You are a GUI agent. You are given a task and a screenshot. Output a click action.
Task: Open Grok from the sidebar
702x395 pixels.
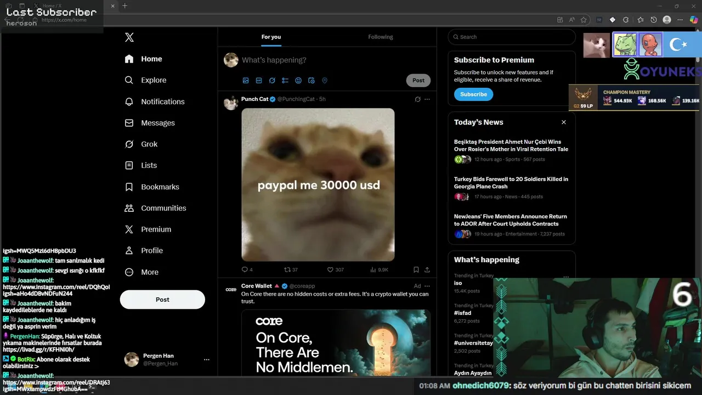[141, 144]
